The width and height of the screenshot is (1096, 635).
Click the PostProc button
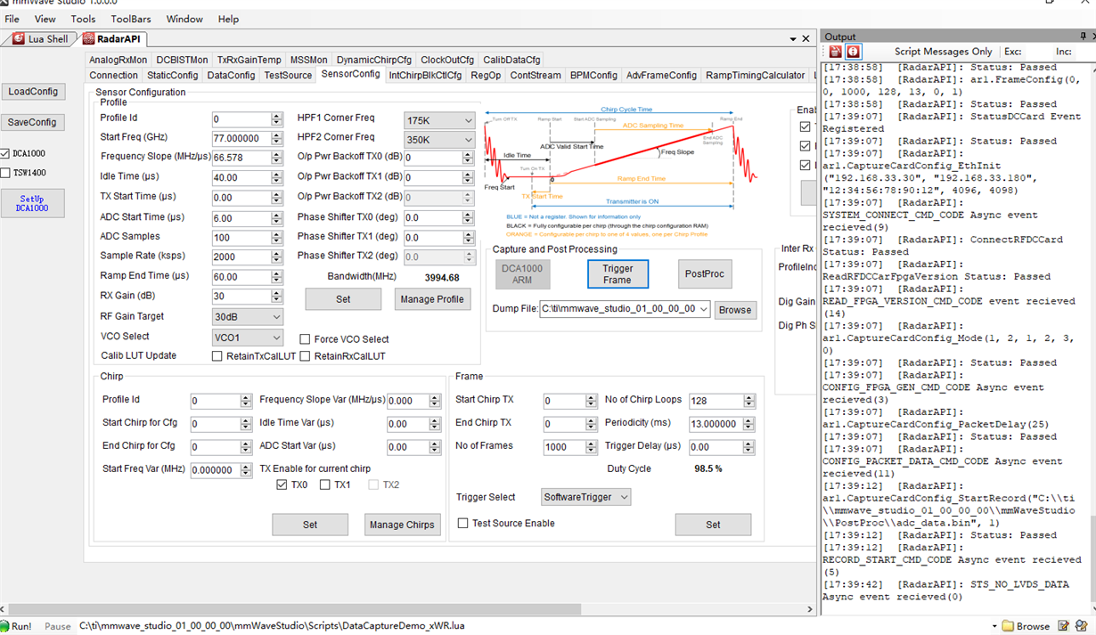click(x=705, y=274)
